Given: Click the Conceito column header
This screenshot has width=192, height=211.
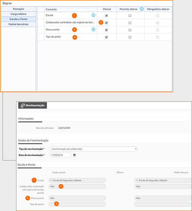Looking at the screenshot, I should tap(51, 9).
